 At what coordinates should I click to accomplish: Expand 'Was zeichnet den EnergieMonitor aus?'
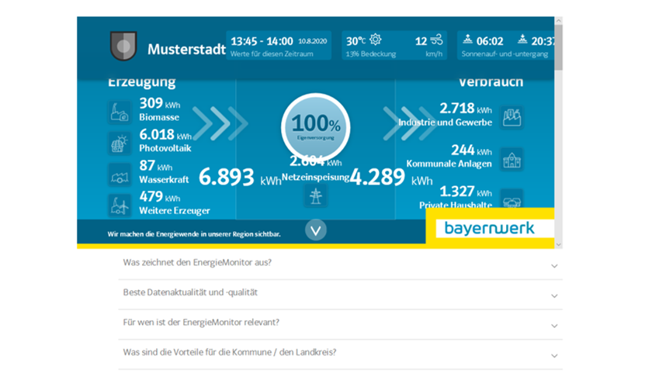tap(340, 265)
